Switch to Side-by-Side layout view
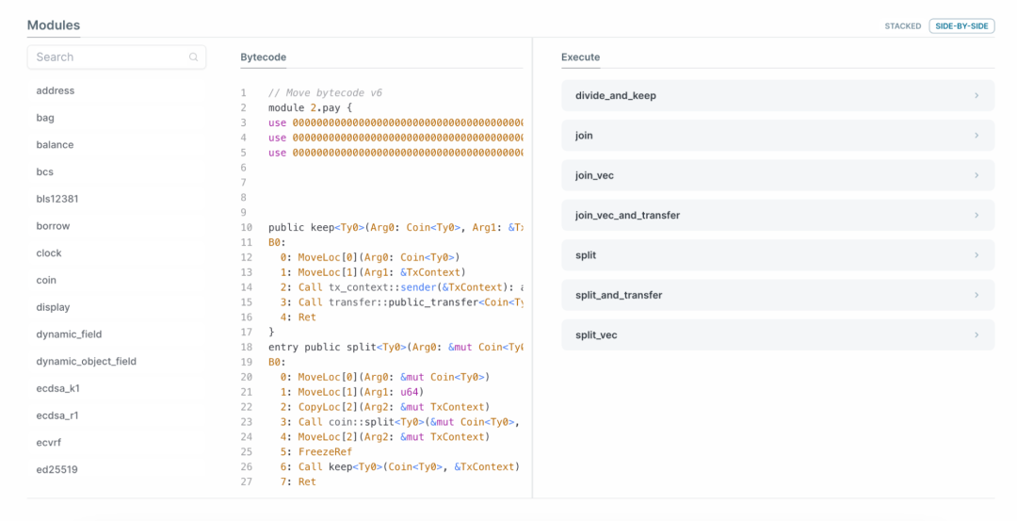Image resolution: width=1017 pixels, height=521 pixels. (x=961, y=26)
